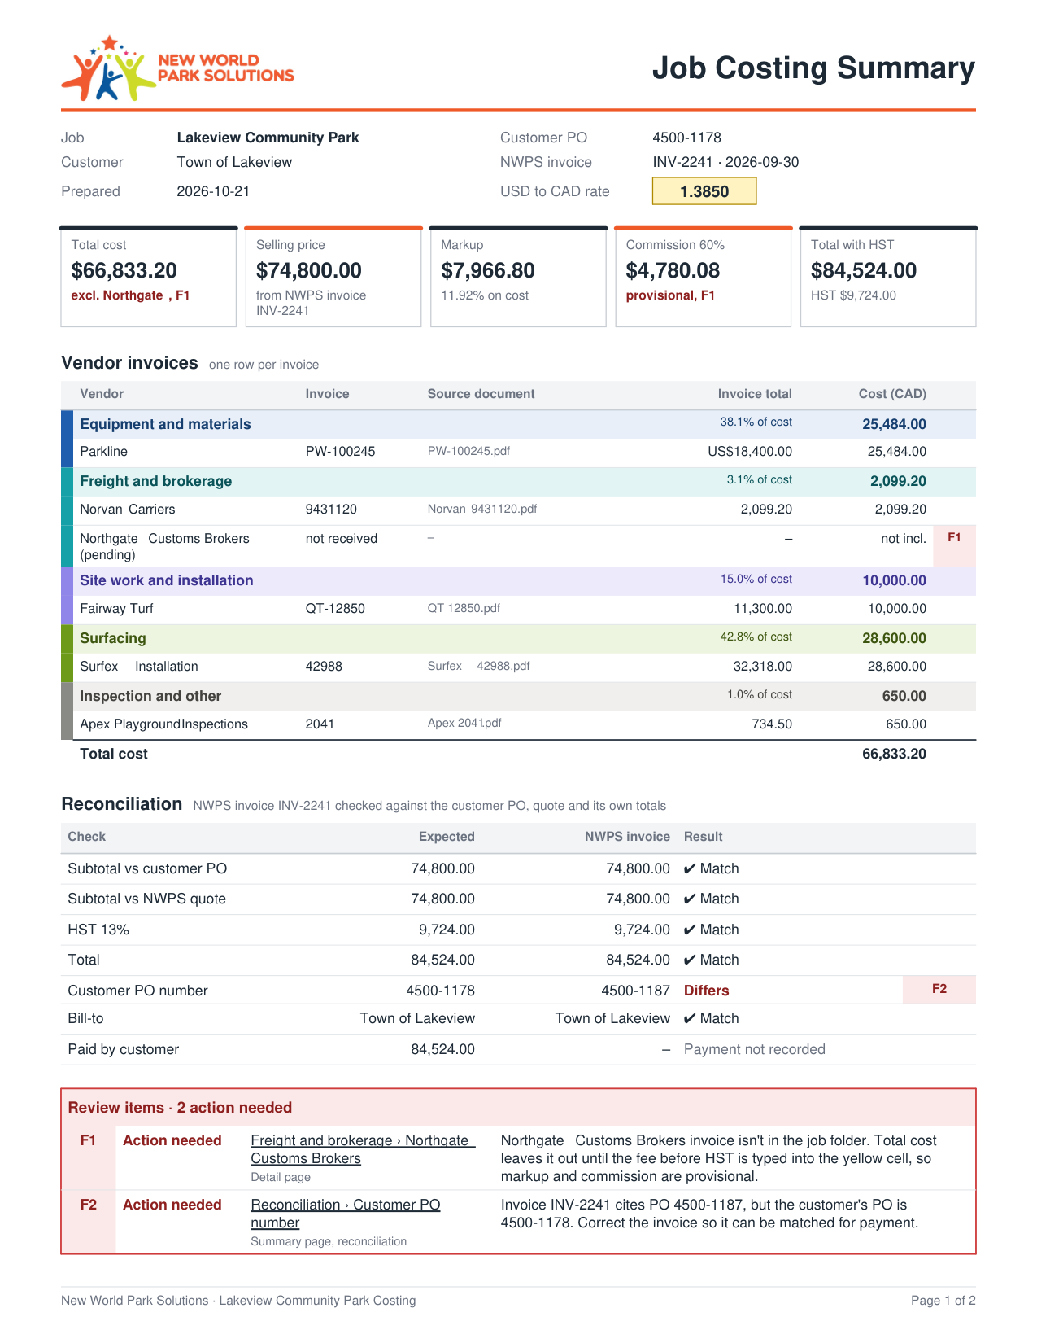The image size is (1037, 1343).
Task: Open the Freight and brokerage Northgate link
Action: [363, 1149]
